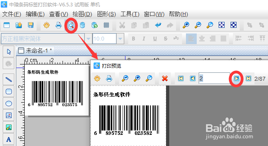This screenshot has width=268, height=146.
Task: Open the 图形(S) menu
Action: [106, 14]
